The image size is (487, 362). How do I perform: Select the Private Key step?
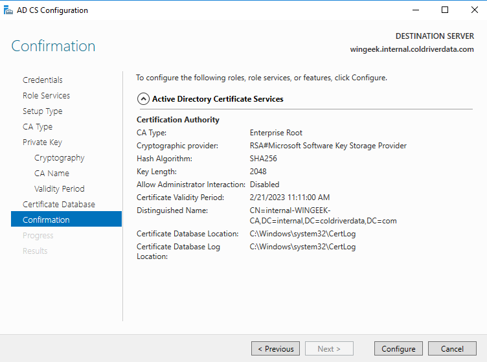click(42, 142)
